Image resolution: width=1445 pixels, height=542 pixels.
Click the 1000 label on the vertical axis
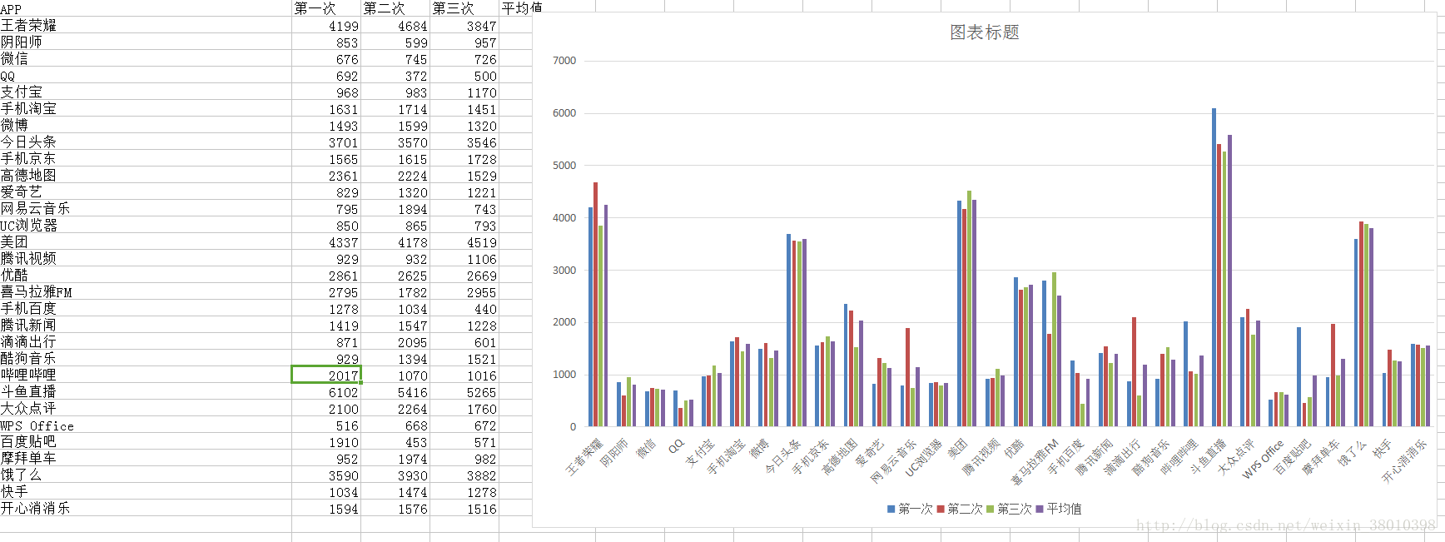564,375
